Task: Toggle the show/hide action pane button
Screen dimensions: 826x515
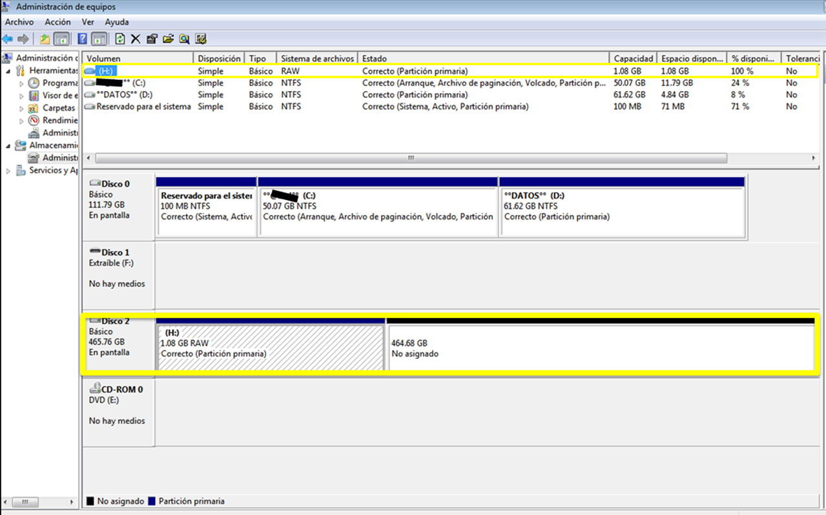Action: click(x=99, y=39)
